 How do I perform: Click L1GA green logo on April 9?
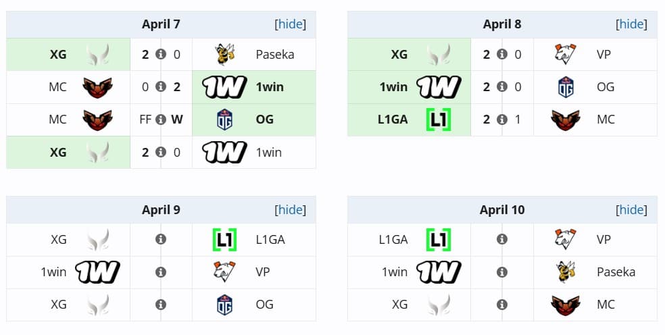pos(225,239)
